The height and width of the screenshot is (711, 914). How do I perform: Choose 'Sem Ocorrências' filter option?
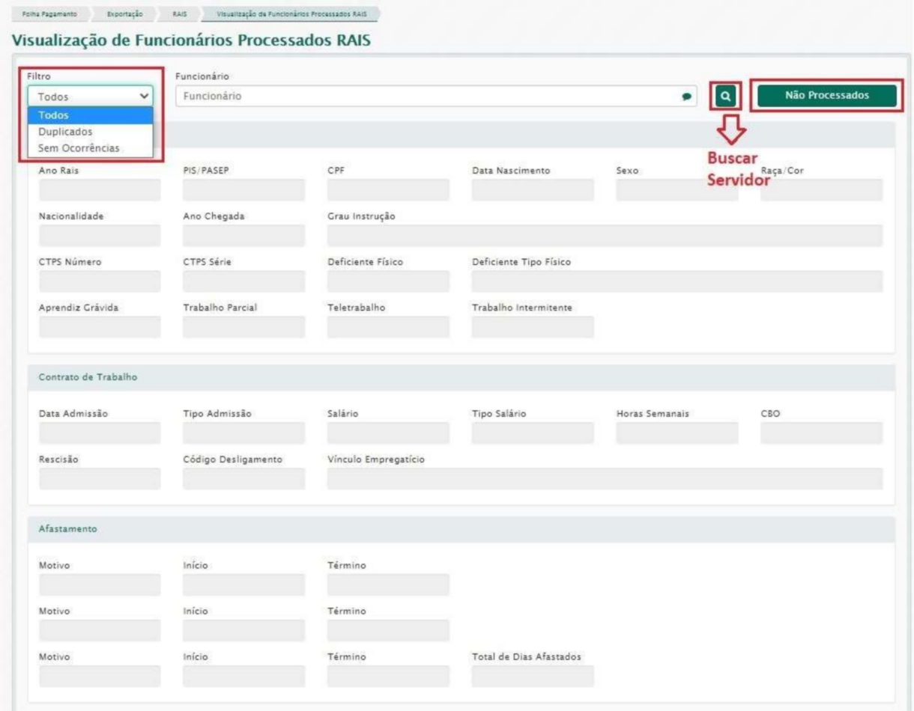pyautogui.click(x=90, y=148)
